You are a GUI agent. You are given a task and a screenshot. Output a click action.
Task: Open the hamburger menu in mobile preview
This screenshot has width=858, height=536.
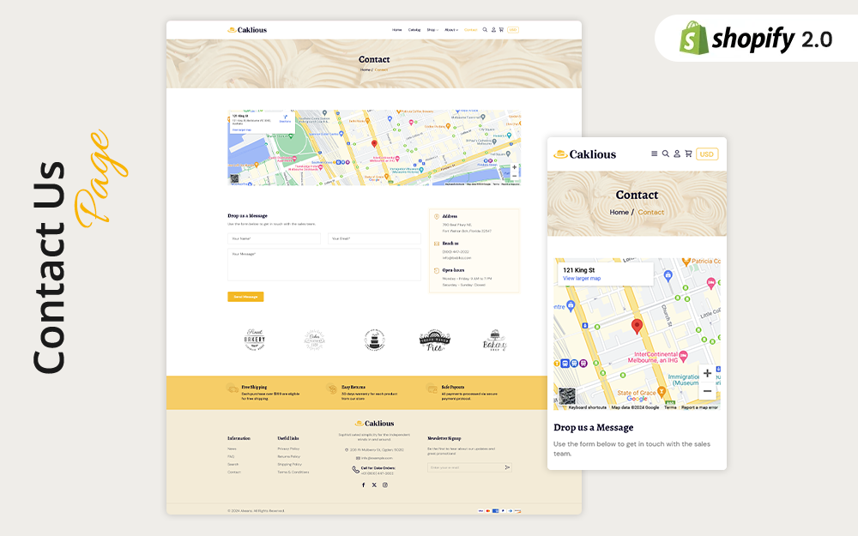(x=655, y=154)
